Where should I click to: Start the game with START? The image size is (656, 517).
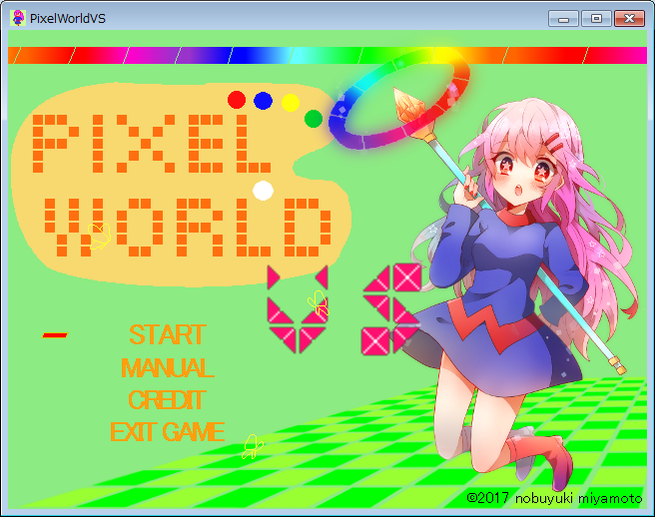tap(168, 334)
